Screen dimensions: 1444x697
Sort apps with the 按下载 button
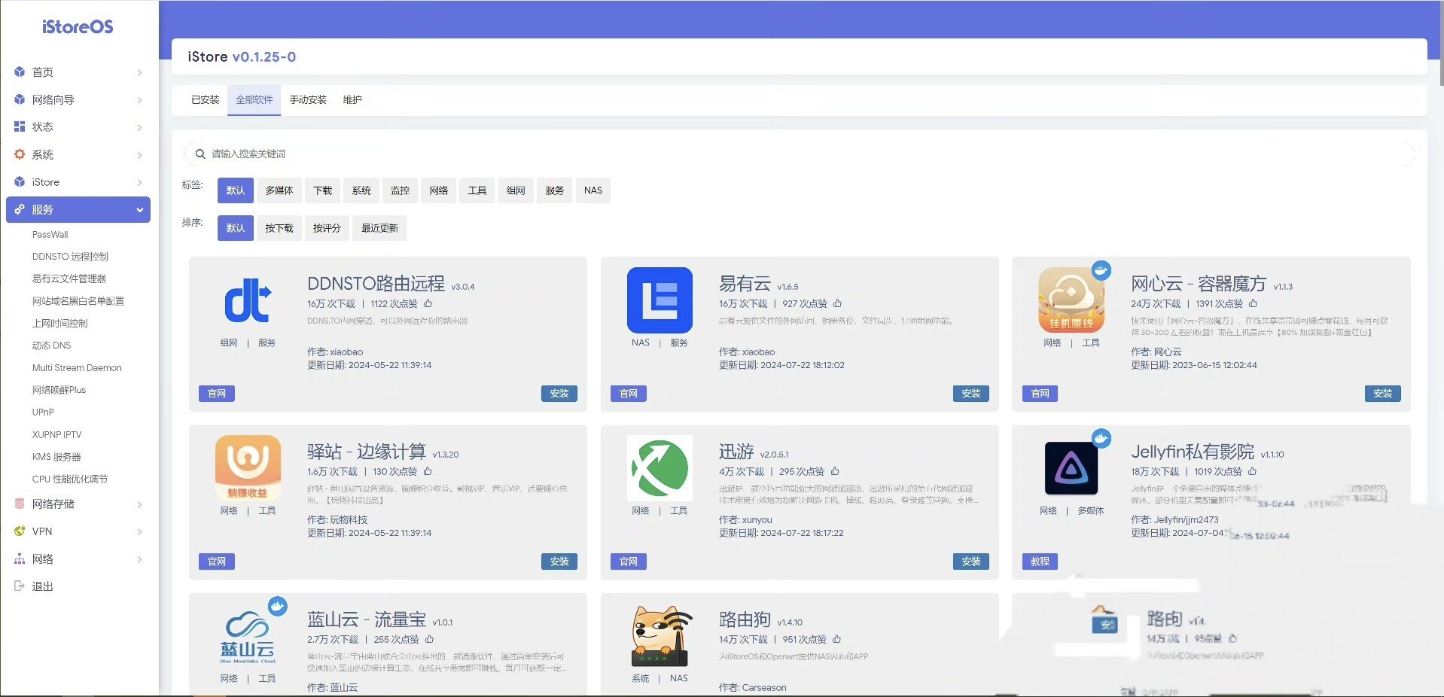coord(279,228)
